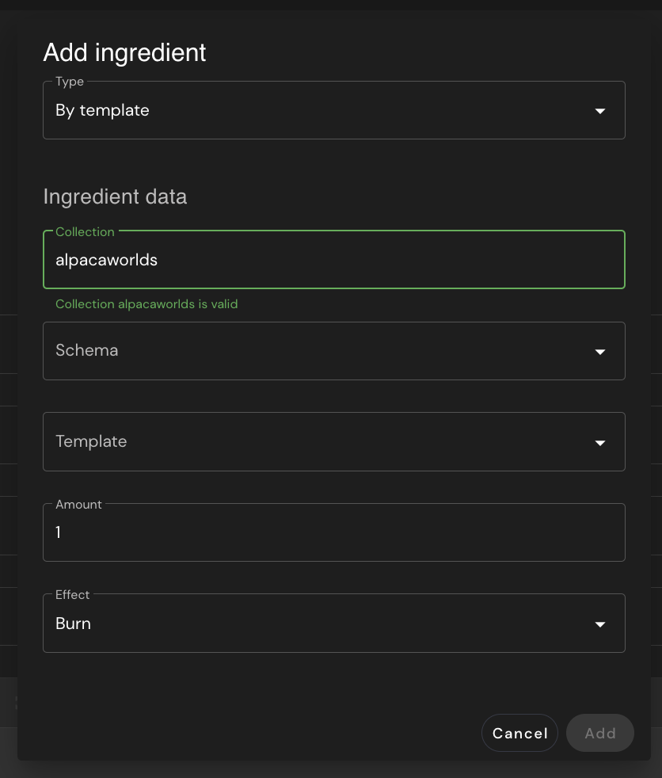This screenshot has height=778, width=662.
Task: Click the Add button
Action: point(599,732)
